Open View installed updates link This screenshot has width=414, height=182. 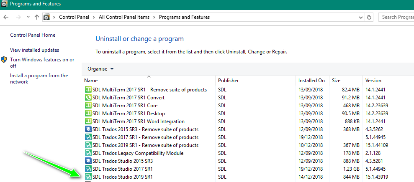point(35,50)
